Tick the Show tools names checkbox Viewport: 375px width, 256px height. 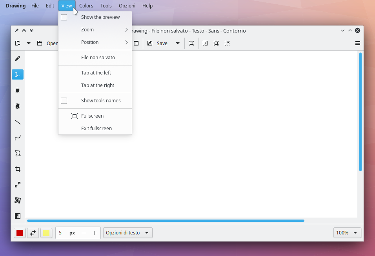click(64, 101)
